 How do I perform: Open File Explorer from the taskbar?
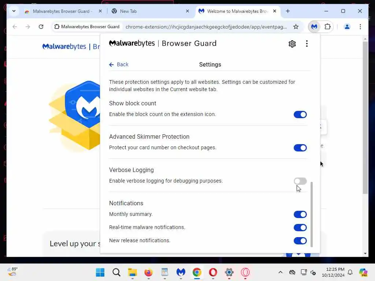132,272
